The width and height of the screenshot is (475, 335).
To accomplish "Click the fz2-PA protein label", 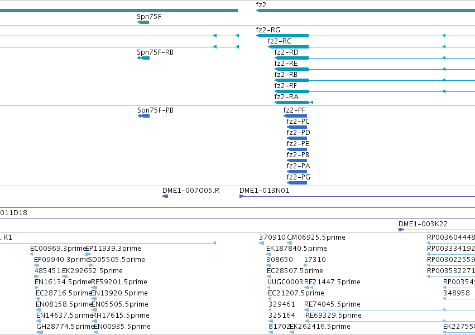I will (x=299, y=166).
